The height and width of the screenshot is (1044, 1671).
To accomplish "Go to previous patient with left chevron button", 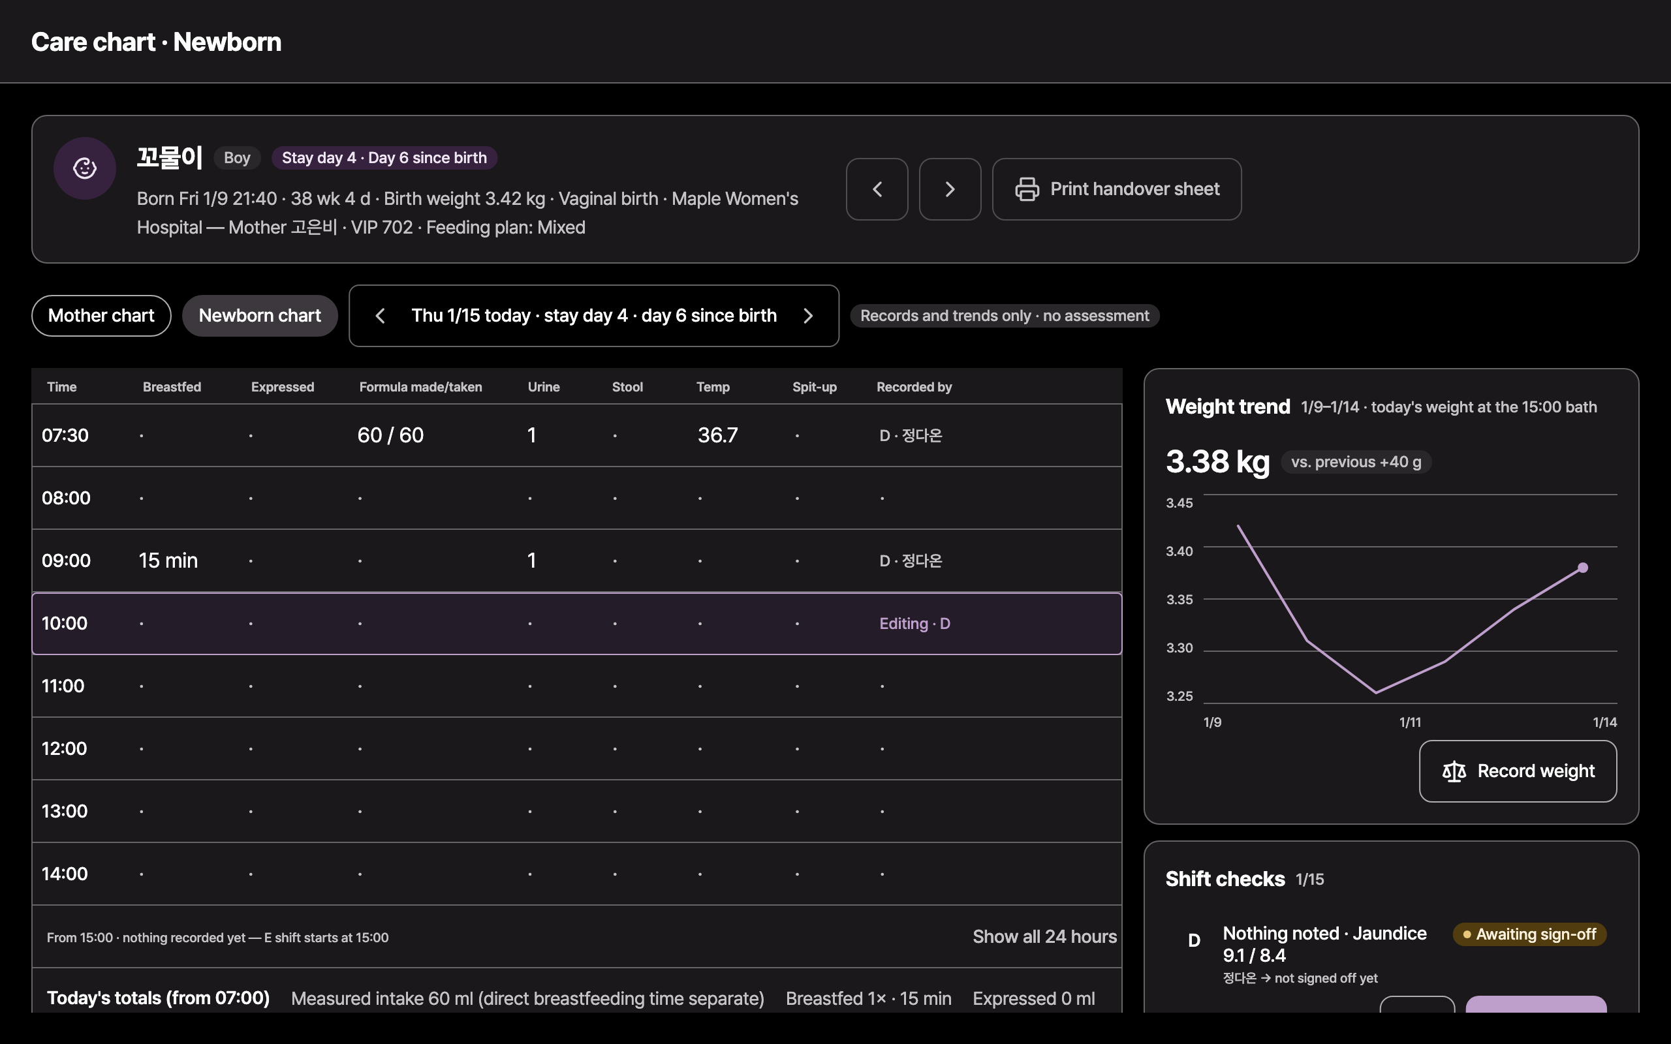I will [877, 189].
